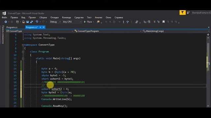Screen dimensions: 211x118
Task: Collapse the namespace ConvertType block
Action: (x=23, y=45)
